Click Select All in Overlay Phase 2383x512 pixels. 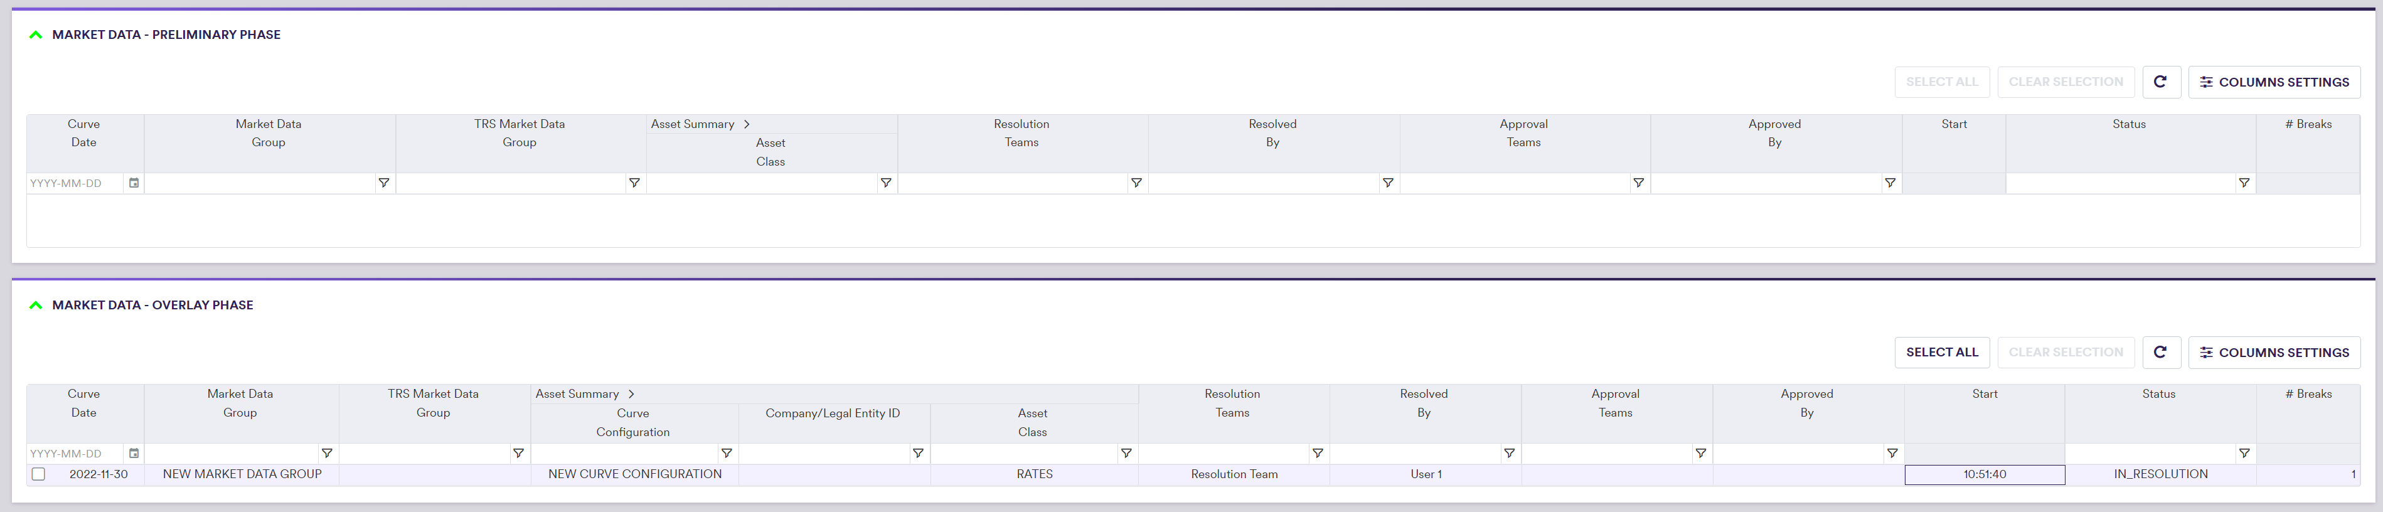(1941, 352)
